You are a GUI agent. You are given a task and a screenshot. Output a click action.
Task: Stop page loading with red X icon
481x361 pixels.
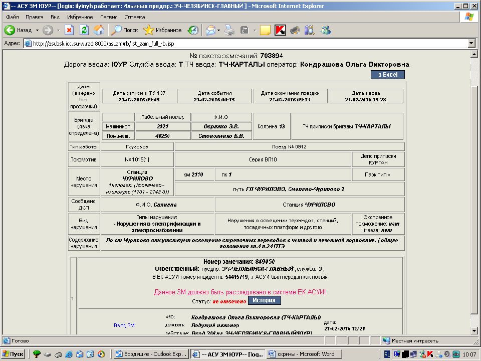point(69,30)
